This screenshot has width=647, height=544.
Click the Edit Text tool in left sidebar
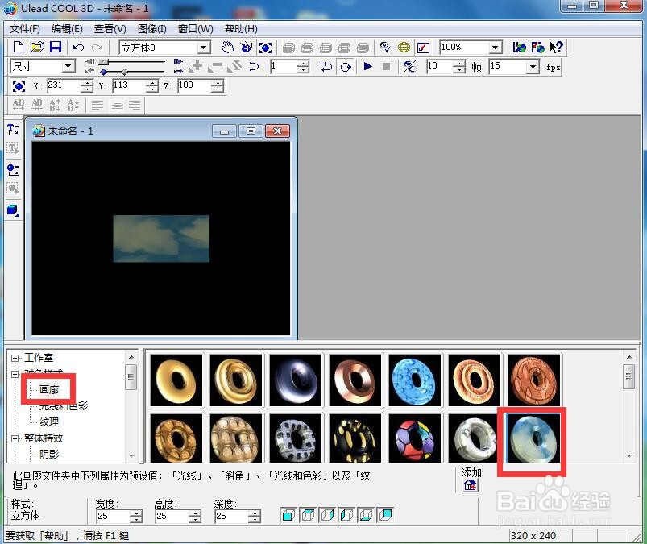(x=13, y=148)
